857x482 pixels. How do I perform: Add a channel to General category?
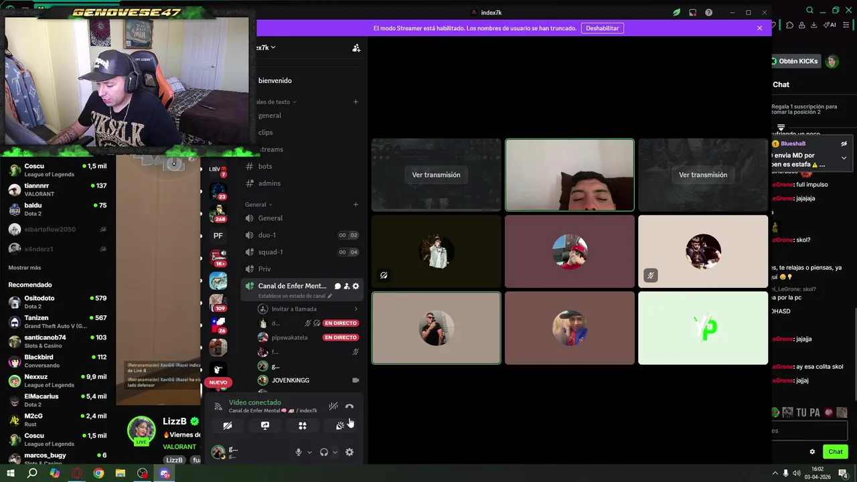(356, 204)
